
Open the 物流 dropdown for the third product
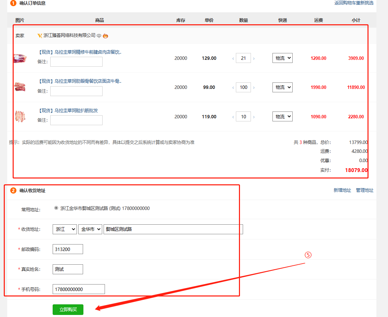(x=282, y=117)
